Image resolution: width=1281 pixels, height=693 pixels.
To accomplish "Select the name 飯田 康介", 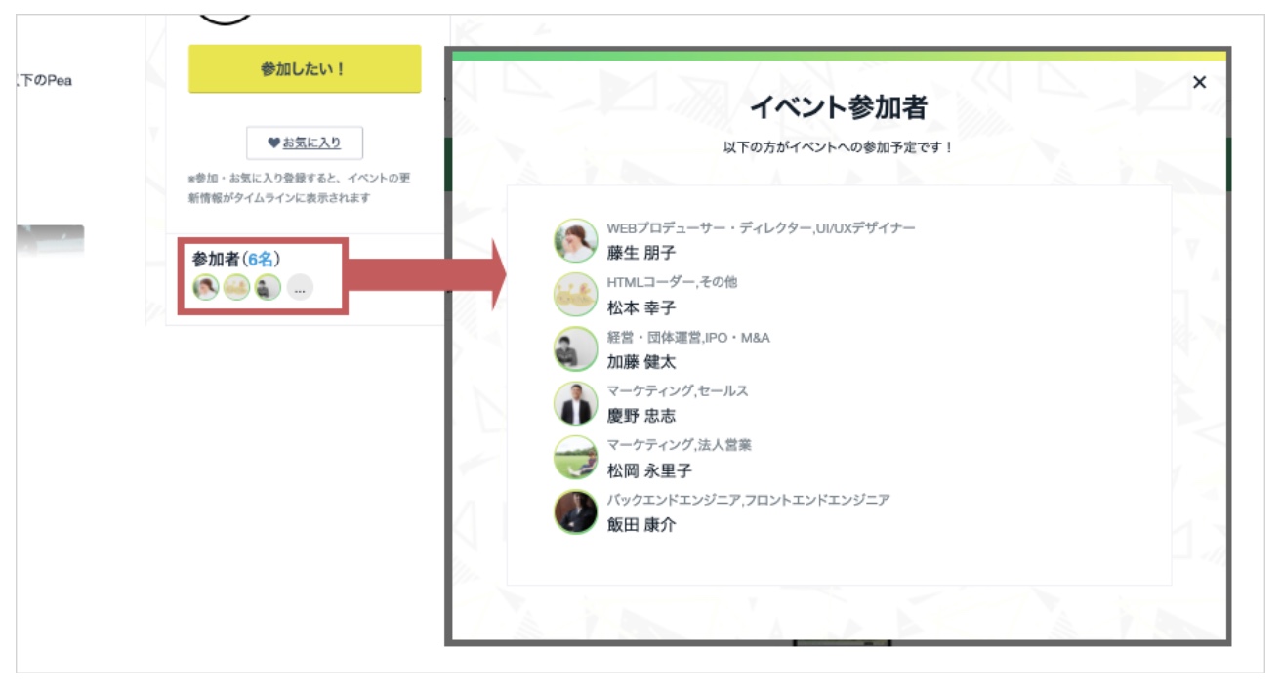I will click(641, 524).
